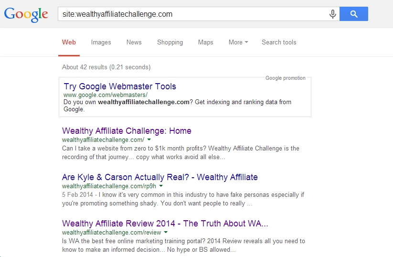This screenshot has width=393, height=257.
Task: Click the 'Google promotion' label
Action: pos(286,78)
